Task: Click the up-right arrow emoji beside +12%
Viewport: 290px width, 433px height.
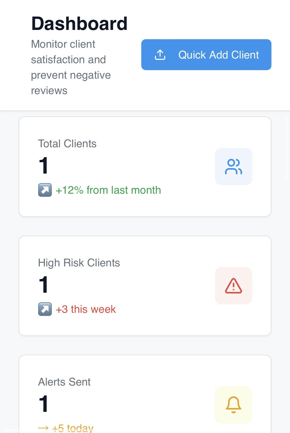Action: (45, 190)
